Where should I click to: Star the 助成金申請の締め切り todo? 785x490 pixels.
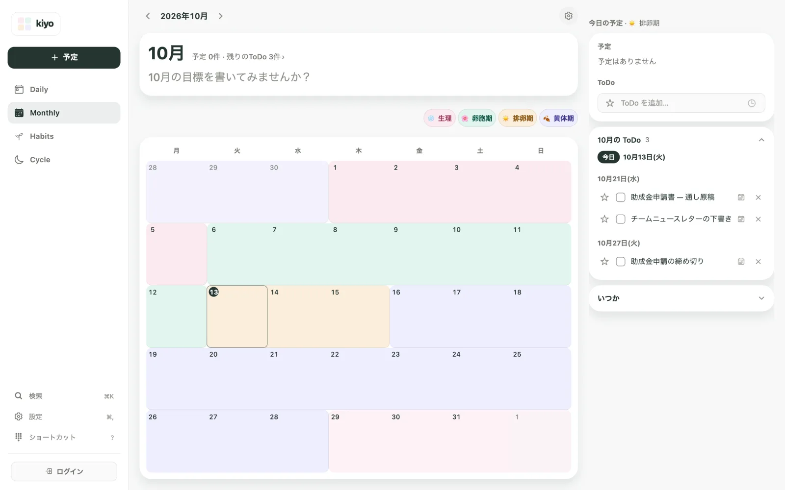[604, 262]
